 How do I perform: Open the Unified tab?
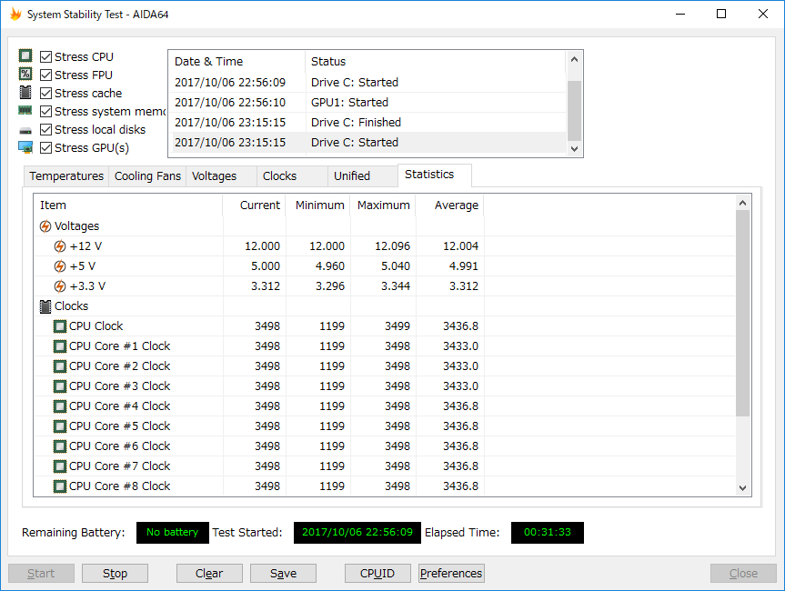click(363, 176)
